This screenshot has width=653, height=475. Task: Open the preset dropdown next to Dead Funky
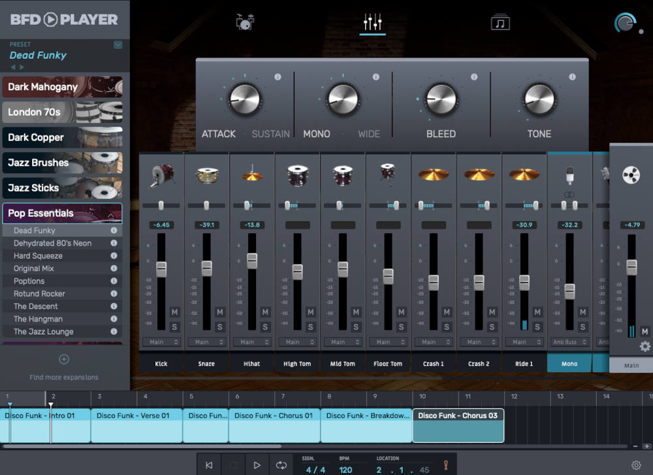(119, 44)
